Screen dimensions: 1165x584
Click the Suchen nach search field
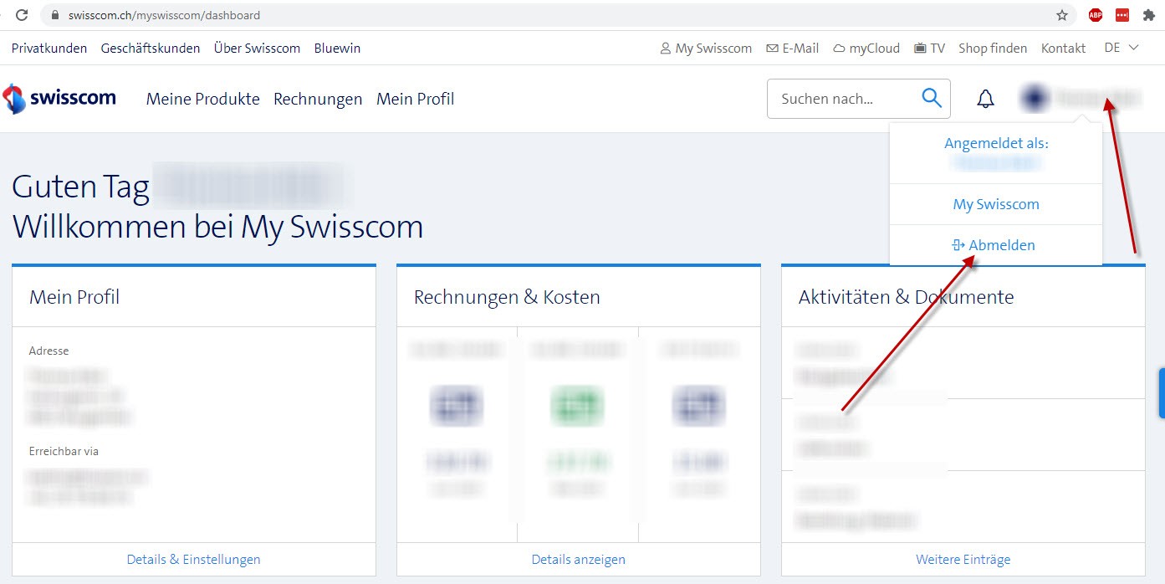[841, 99]
